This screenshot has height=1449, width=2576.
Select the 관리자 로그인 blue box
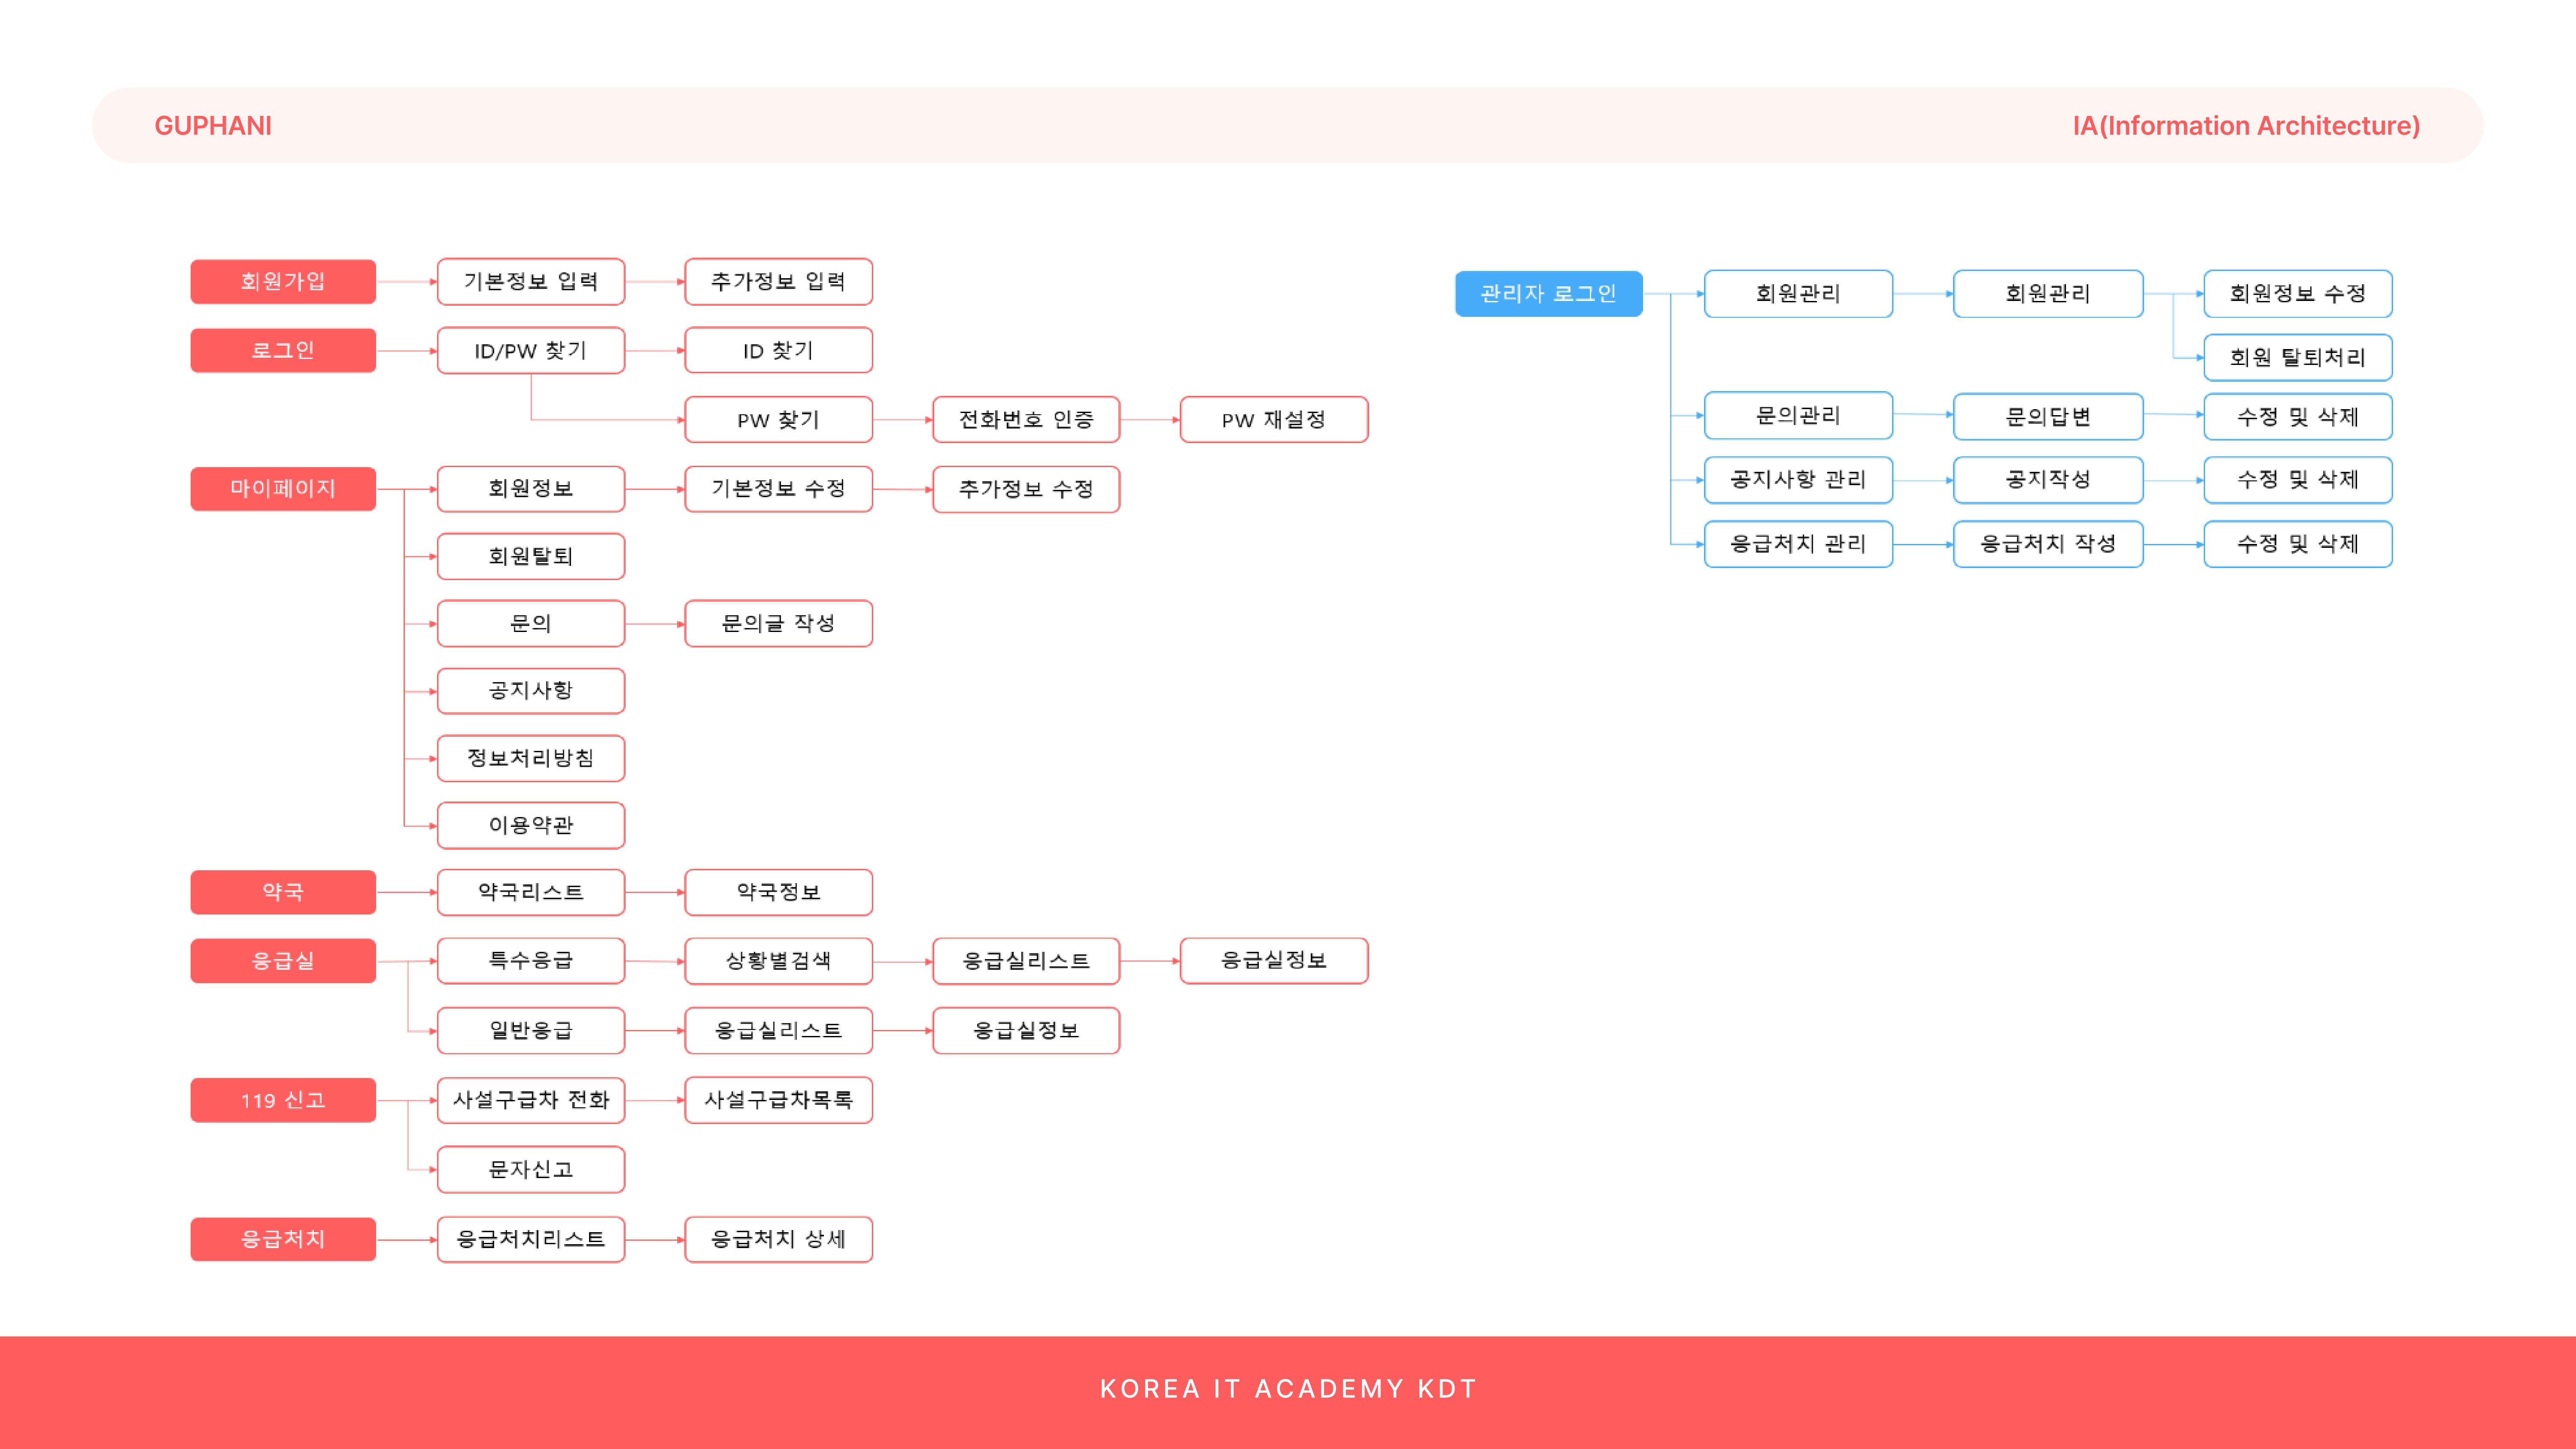point(1548,293)
